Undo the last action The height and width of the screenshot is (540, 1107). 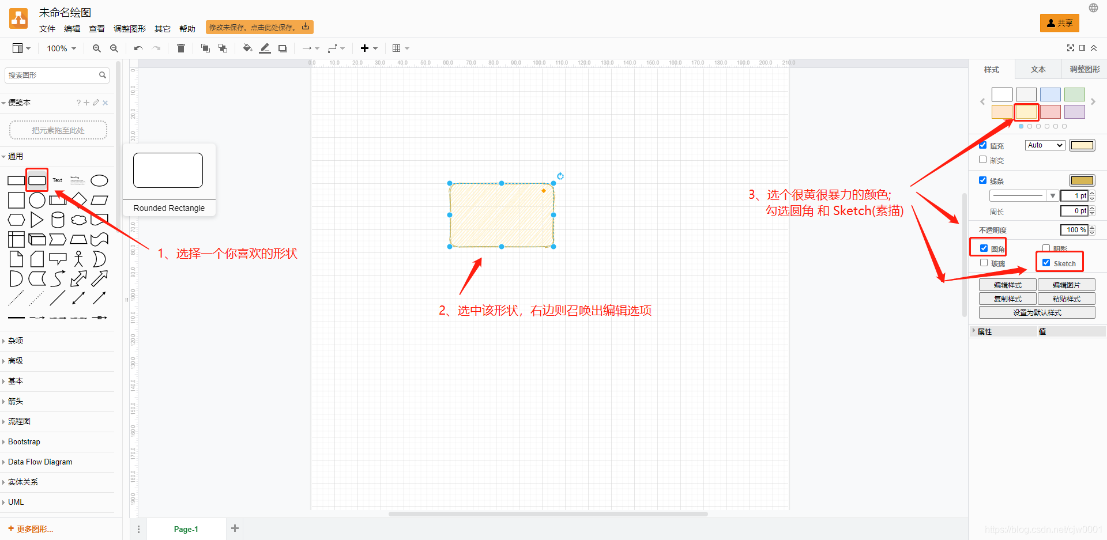(138, 48)
